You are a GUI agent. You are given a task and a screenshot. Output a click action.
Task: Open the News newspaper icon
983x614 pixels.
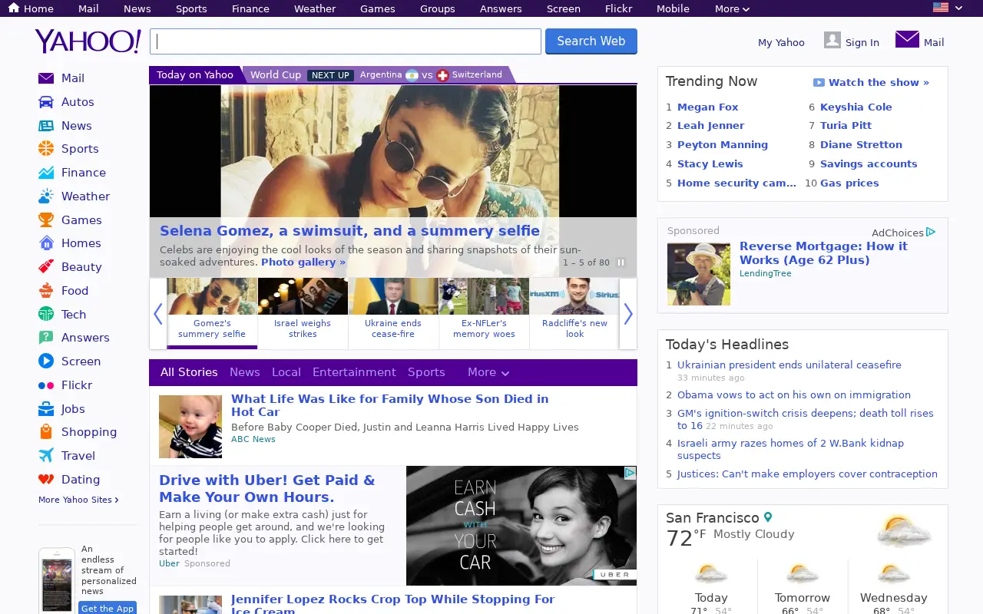coord(46,126)
